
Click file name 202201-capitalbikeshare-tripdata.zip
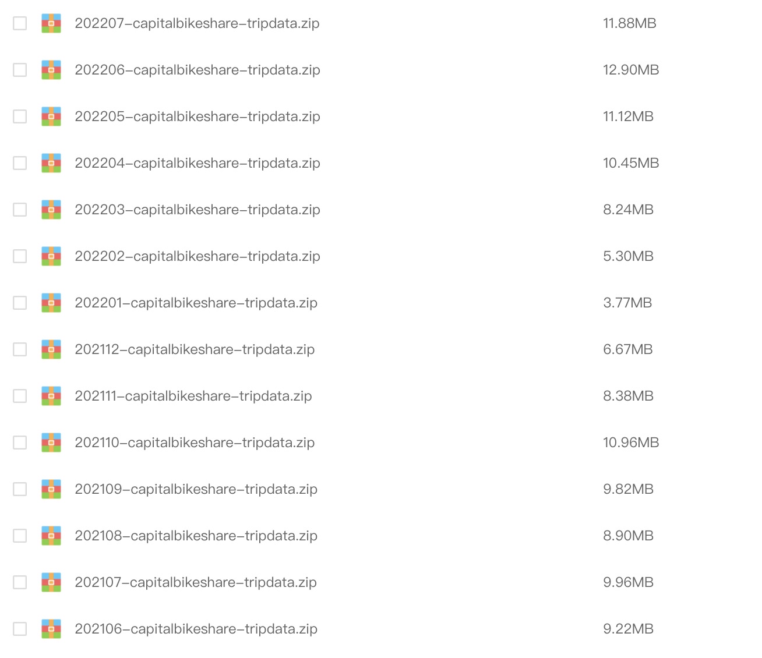point(196,303)
